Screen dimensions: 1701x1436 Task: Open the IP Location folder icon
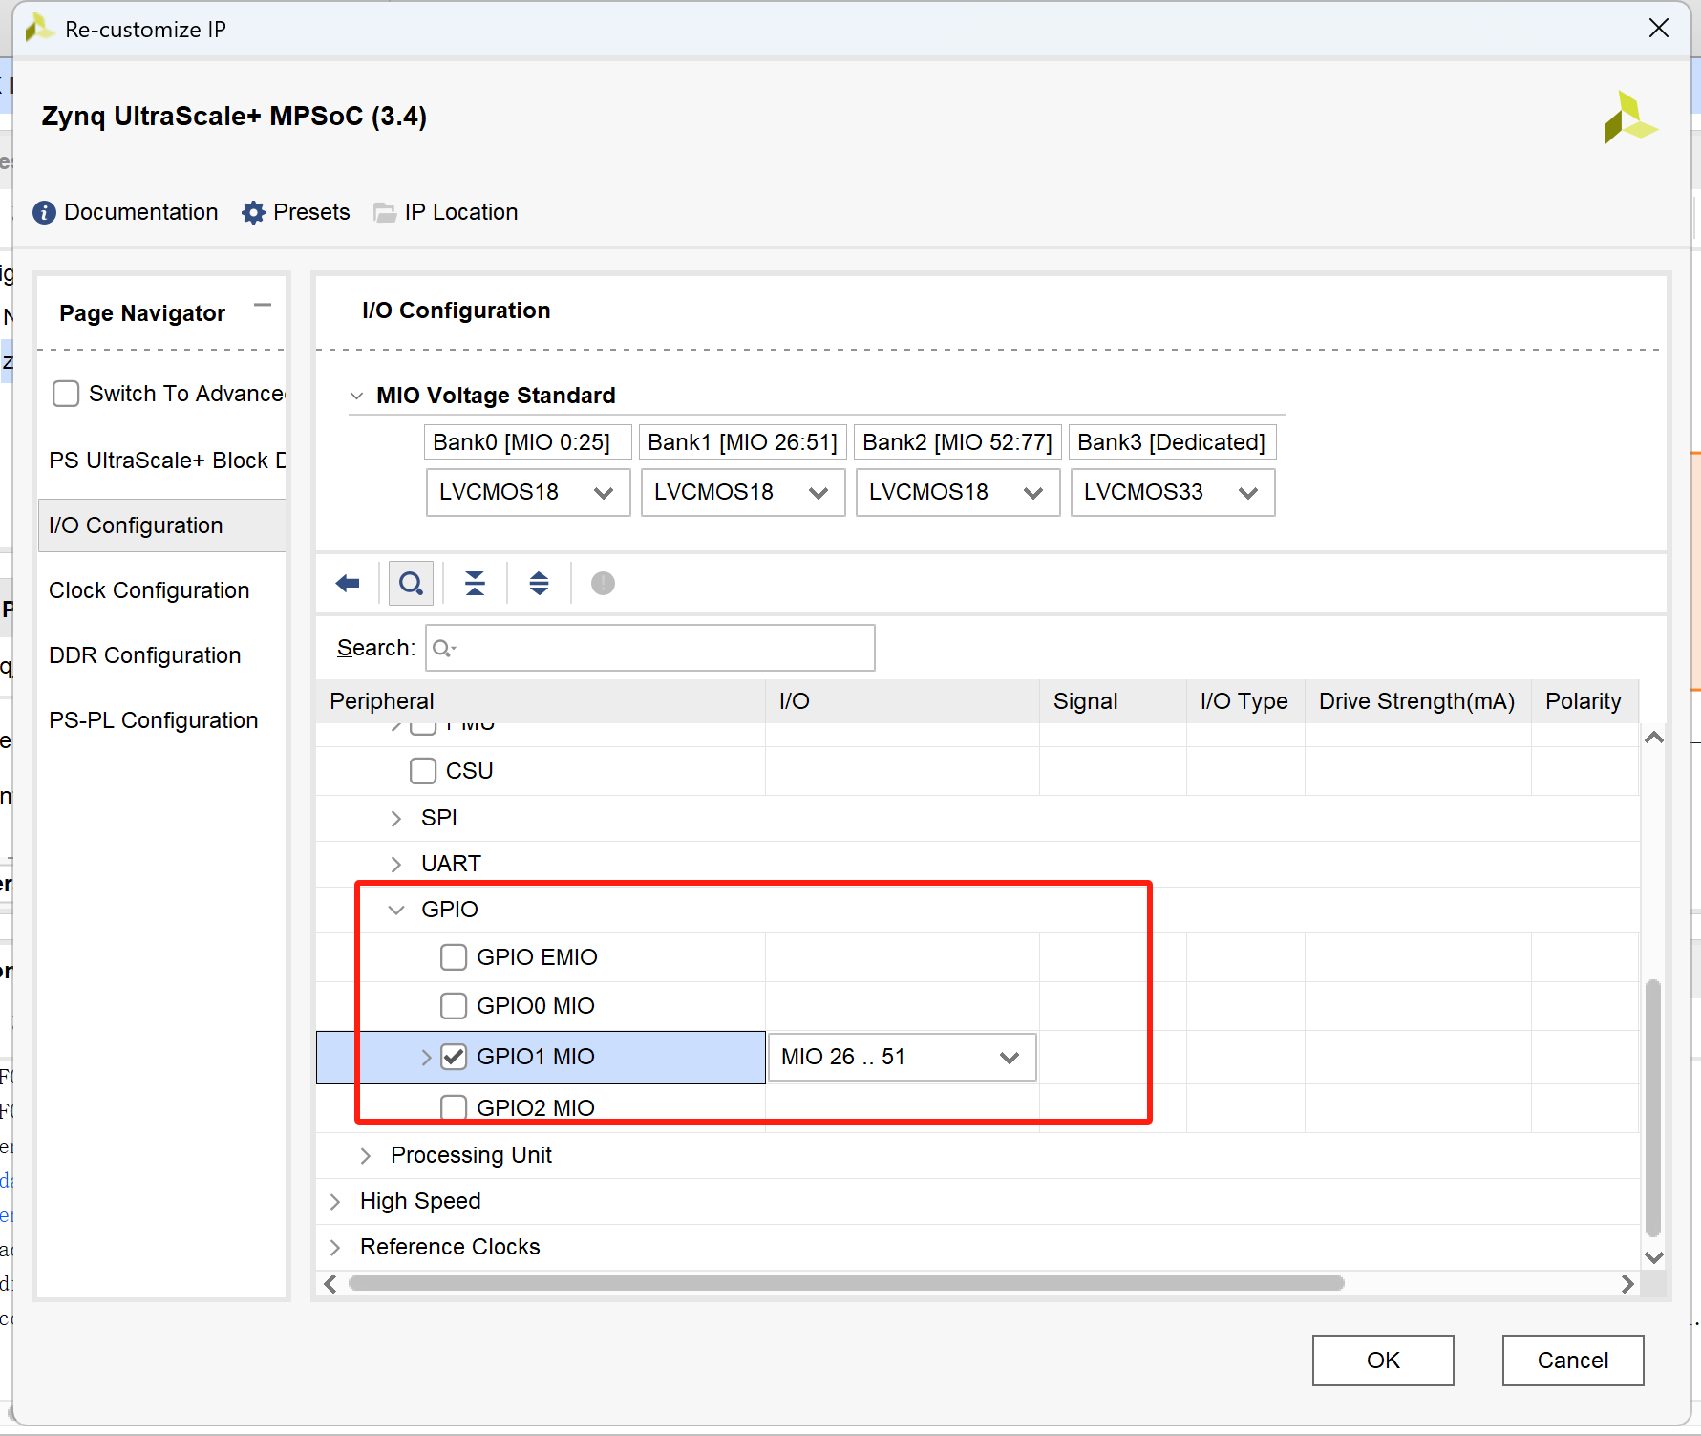[x=385, y=212]
